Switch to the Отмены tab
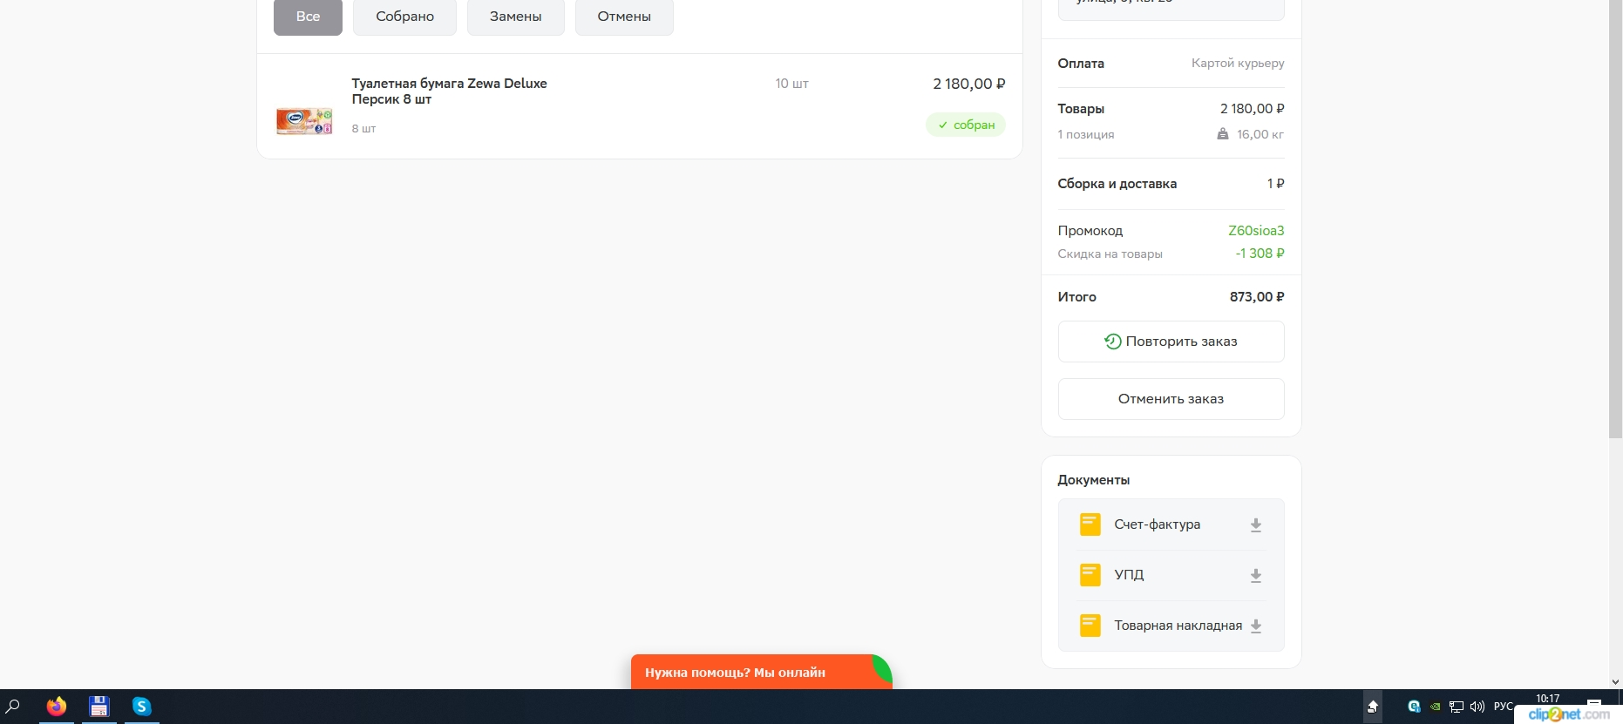The image size is (1623, 724). (x=624, y=17)
